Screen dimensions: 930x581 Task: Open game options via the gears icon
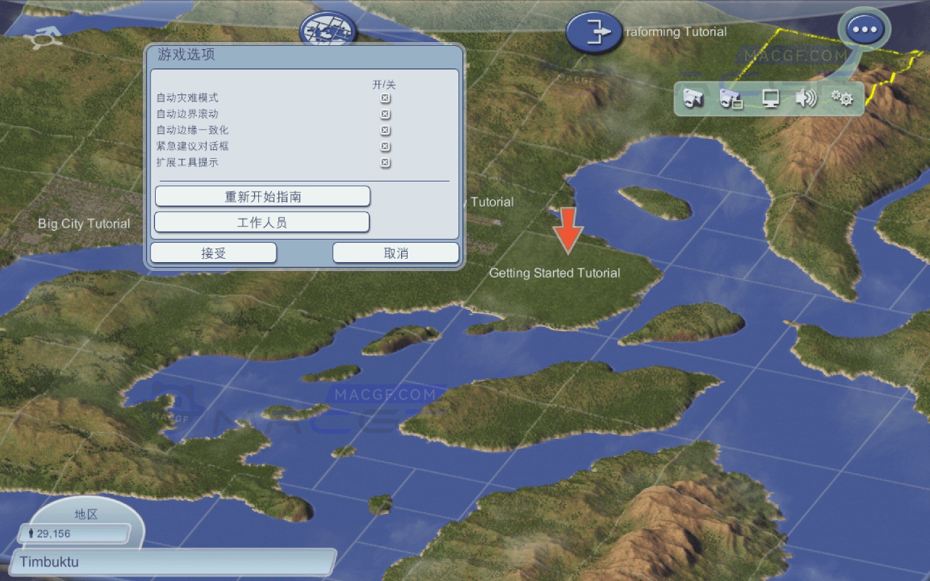(x=843, y=99)
